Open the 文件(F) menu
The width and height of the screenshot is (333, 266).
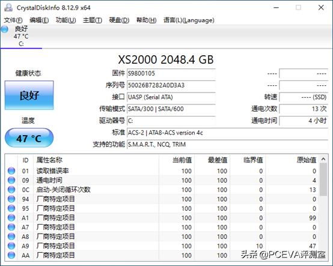click(13, 20)
